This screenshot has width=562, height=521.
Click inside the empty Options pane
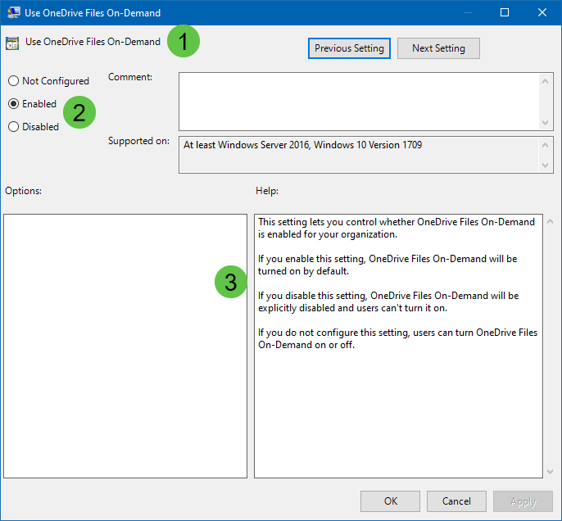pyautogui.click(x=125, y=346)
